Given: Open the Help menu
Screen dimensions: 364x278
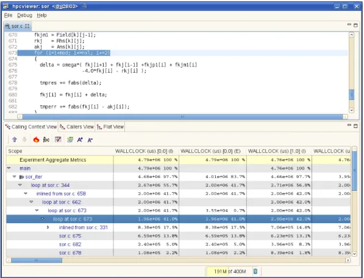Looking at the screenshot, I should click(x=41, y=15).
